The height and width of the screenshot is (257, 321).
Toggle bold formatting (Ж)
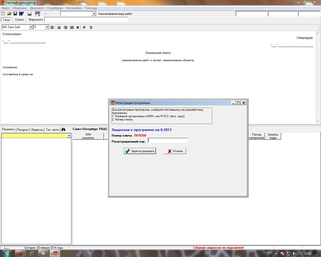(78, 27)
